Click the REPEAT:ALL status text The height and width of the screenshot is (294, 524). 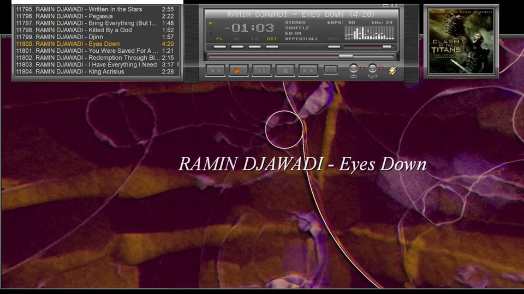click(301, 39)
